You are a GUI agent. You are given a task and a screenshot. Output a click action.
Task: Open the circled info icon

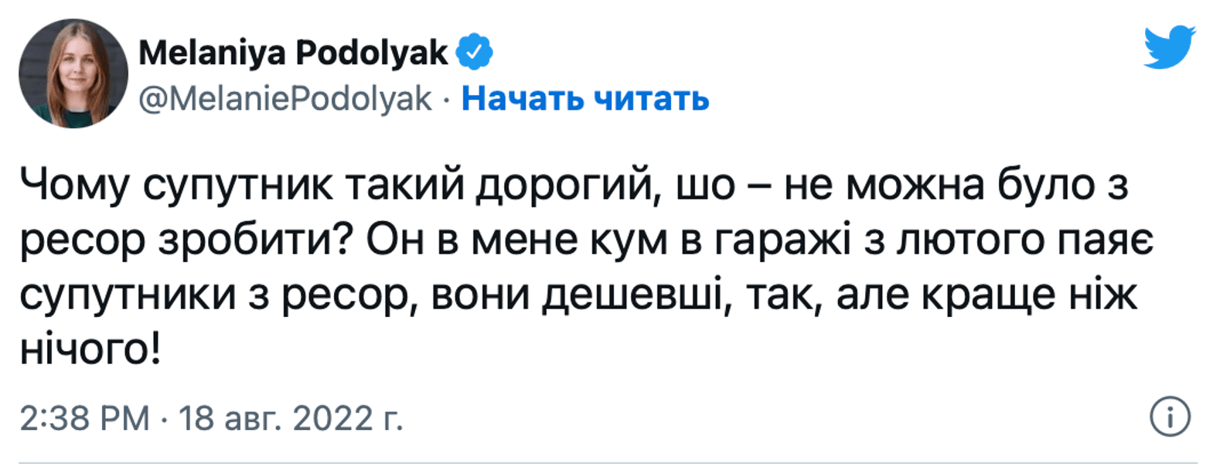coord(1170,418)
